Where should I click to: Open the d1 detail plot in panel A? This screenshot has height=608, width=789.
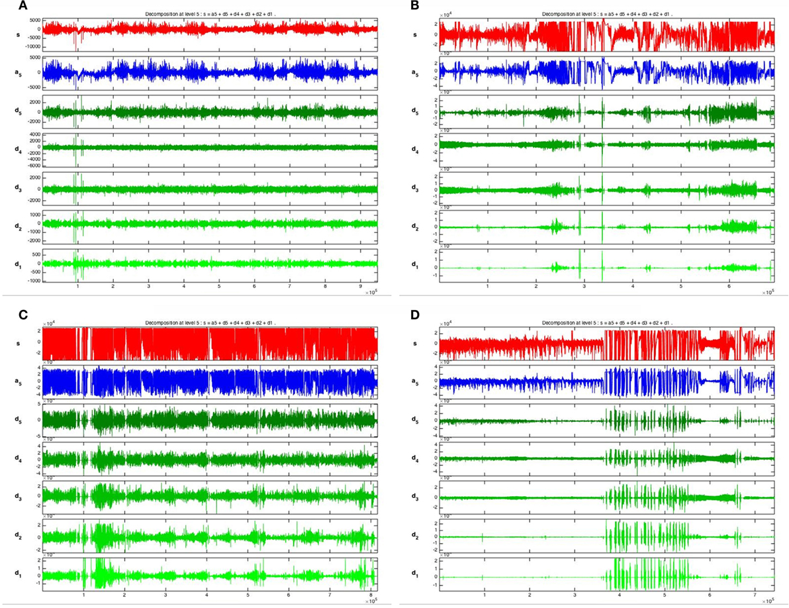(x=210, y=265)
